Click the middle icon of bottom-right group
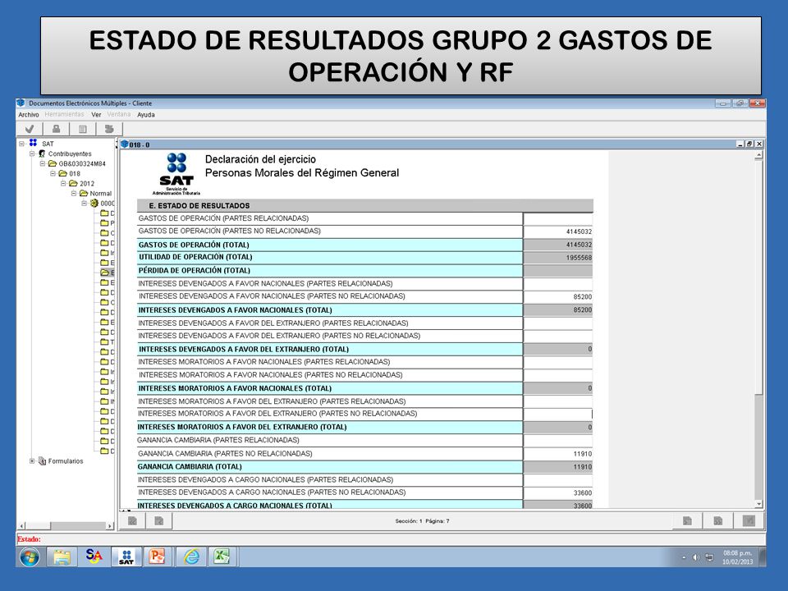 (718, 520)
